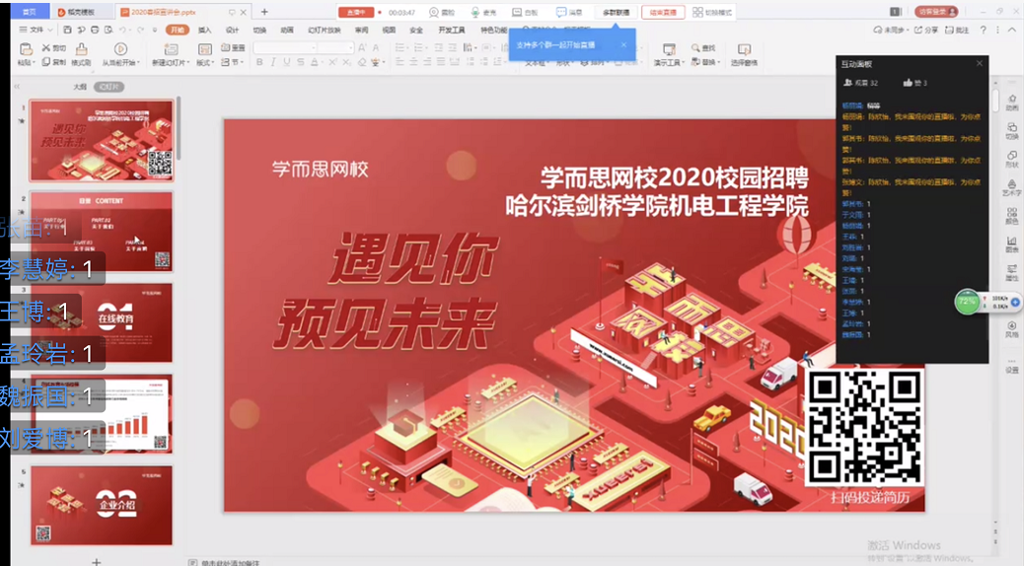The width and height of the screenshot is (1024, 566).
Task: Switch panel to Outline view
Action: [x=80, y=87]
